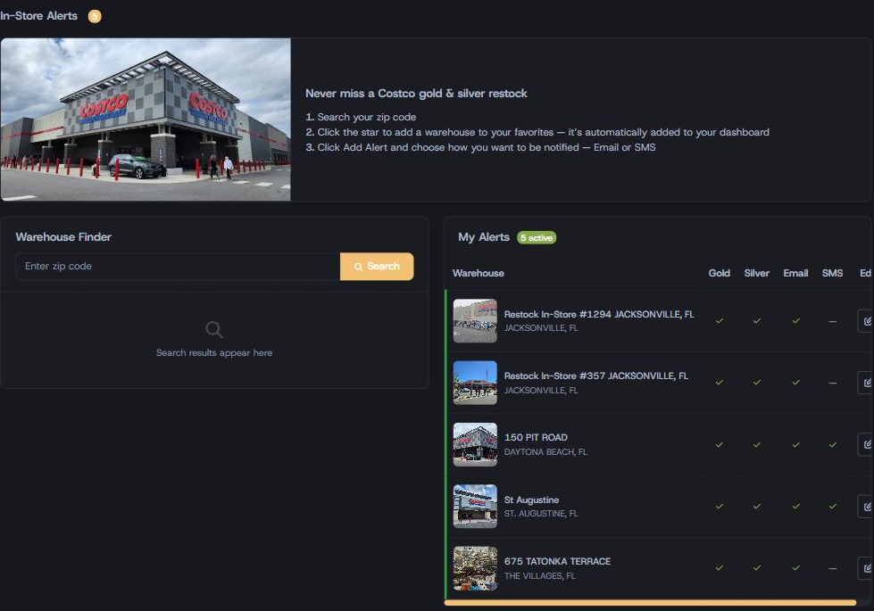This screenshot has width=874, height=611.
Task: Click the SMS dash for 675 Tatonka Terrace
Action: point(832,569)
